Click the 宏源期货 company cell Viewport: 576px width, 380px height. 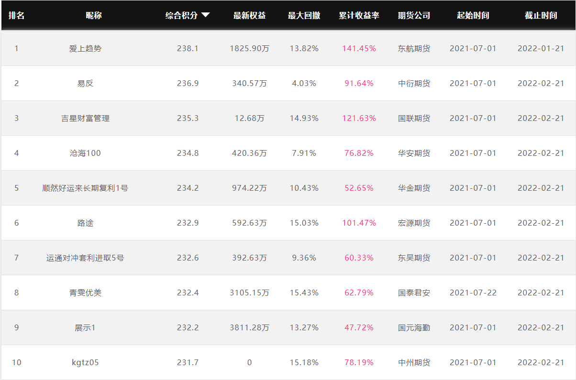414,223
